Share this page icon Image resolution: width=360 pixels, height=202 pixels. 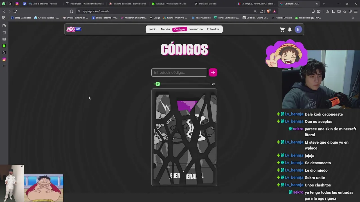(262, 11)
